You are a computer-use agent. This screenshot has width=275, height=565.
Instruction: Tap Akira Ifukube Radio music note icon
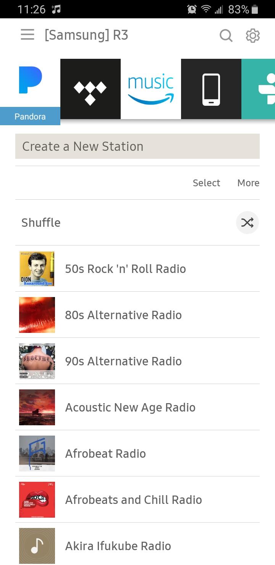click(37, 546)
